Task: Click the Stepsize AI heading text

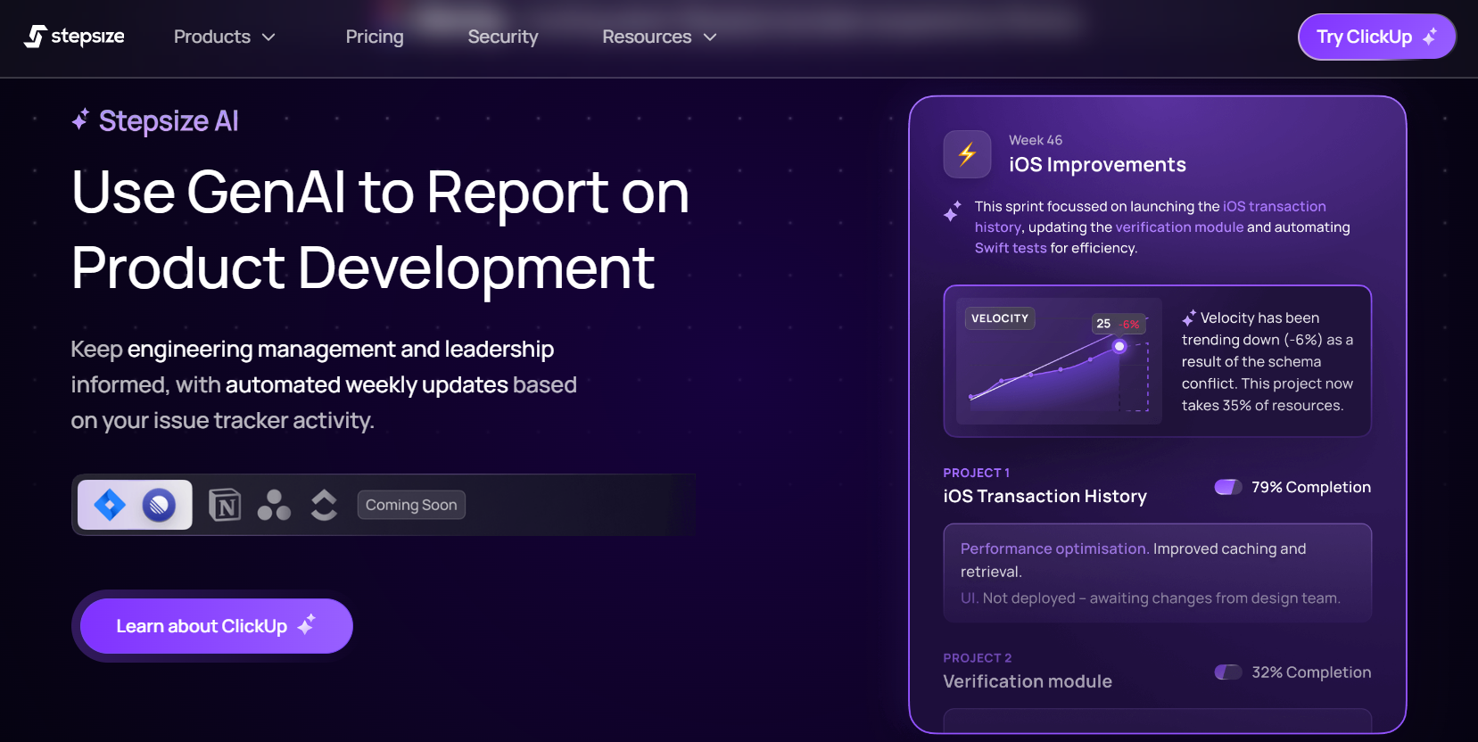Action: click(x=169, y=120)
